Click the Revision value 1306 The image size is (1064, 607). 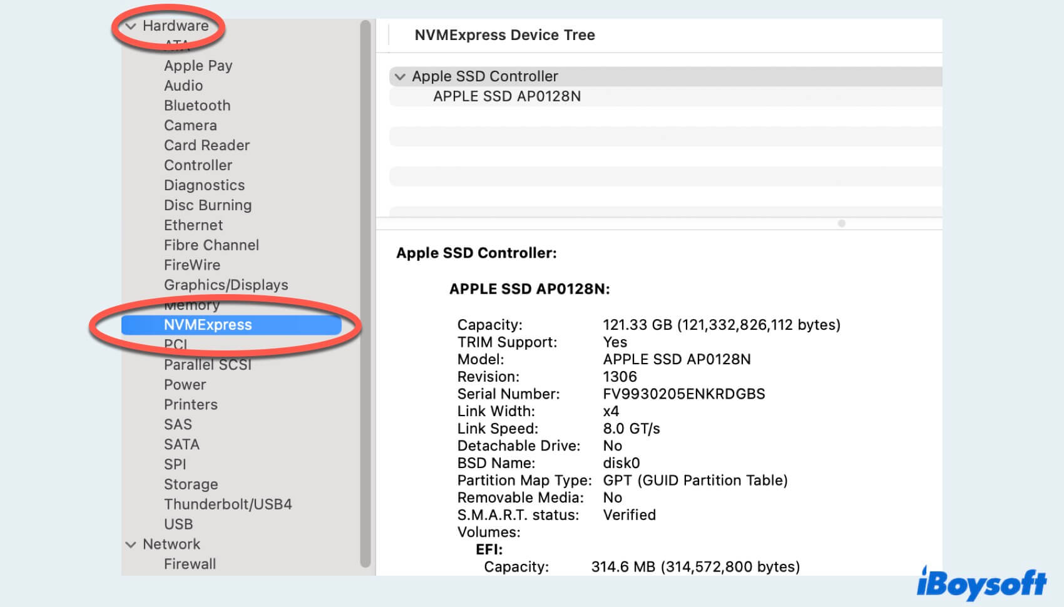pos(620,377)
